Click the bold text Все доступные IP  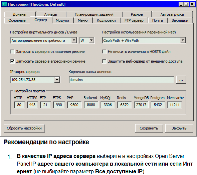(x=119, y=171)
